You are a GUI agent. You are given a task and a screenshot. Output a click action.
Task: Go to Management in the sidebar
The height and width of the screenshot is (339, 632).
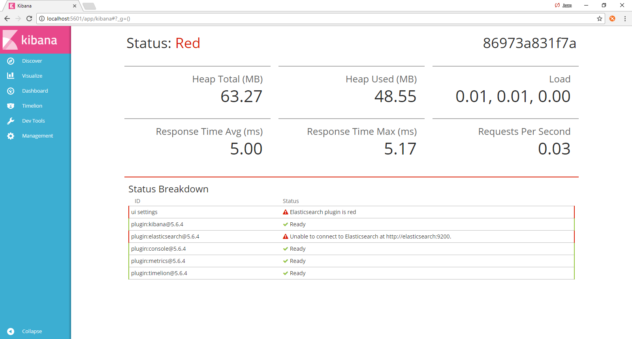pyautogui.click(x=38, y=136)
